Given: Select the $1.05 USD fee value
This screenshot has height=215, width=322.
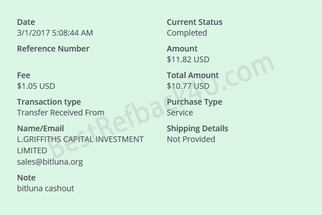Looking at the screenshot, I should [36, 86].
